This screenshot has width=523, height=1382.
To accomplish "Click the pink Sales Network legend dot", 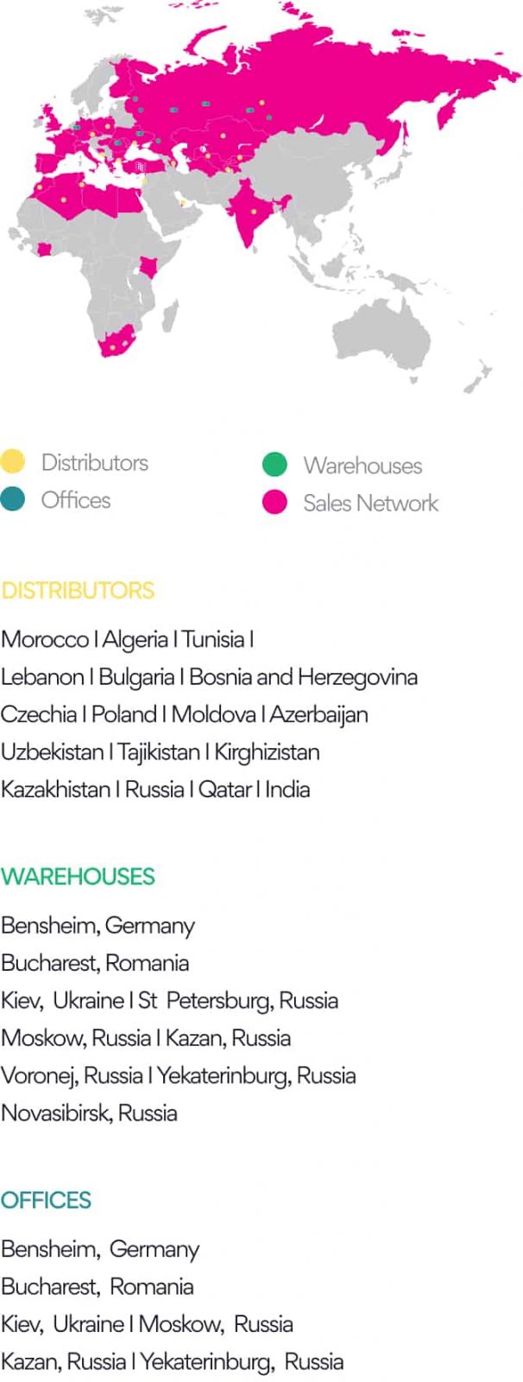I will 274,503.
